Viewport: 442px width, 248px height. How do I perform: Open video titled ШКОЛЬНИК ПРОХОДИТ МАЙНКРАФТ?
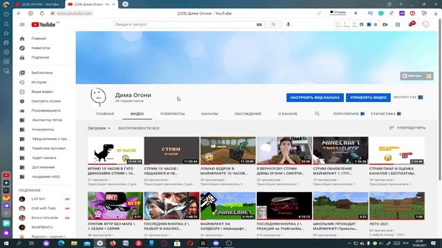336,226
